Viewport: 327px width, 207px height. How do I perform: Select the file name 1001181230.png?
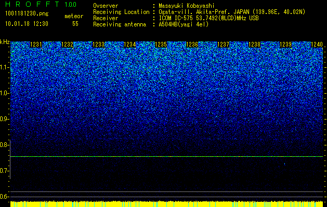point(27,14)
